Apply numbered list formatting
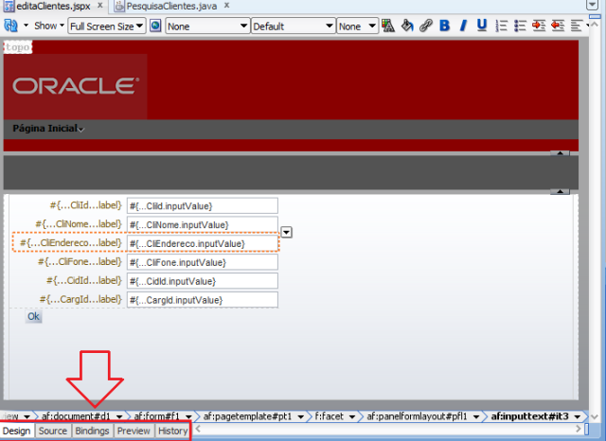The height and width of the screenshot is (441, 606). [501, 26]
